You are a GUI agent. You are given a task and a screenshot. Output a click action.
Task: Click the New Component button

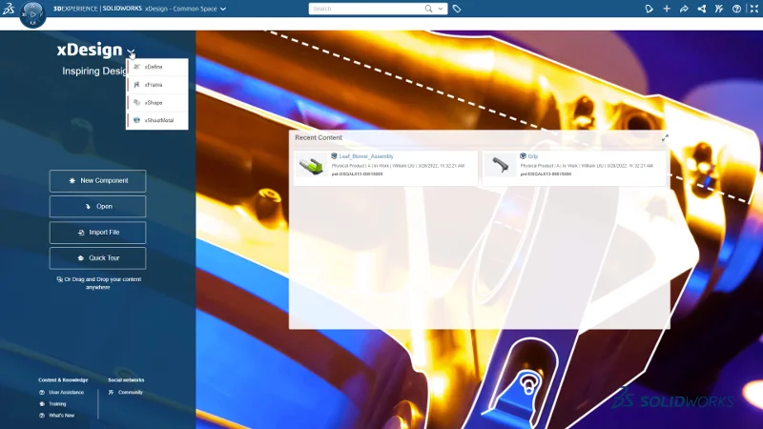(x=98, y=180)
